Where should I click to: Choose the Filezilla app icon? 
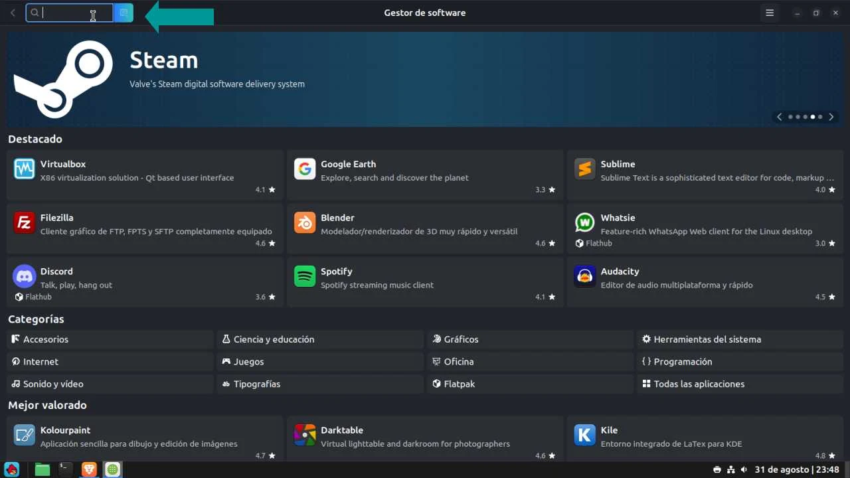pos(25,223)
